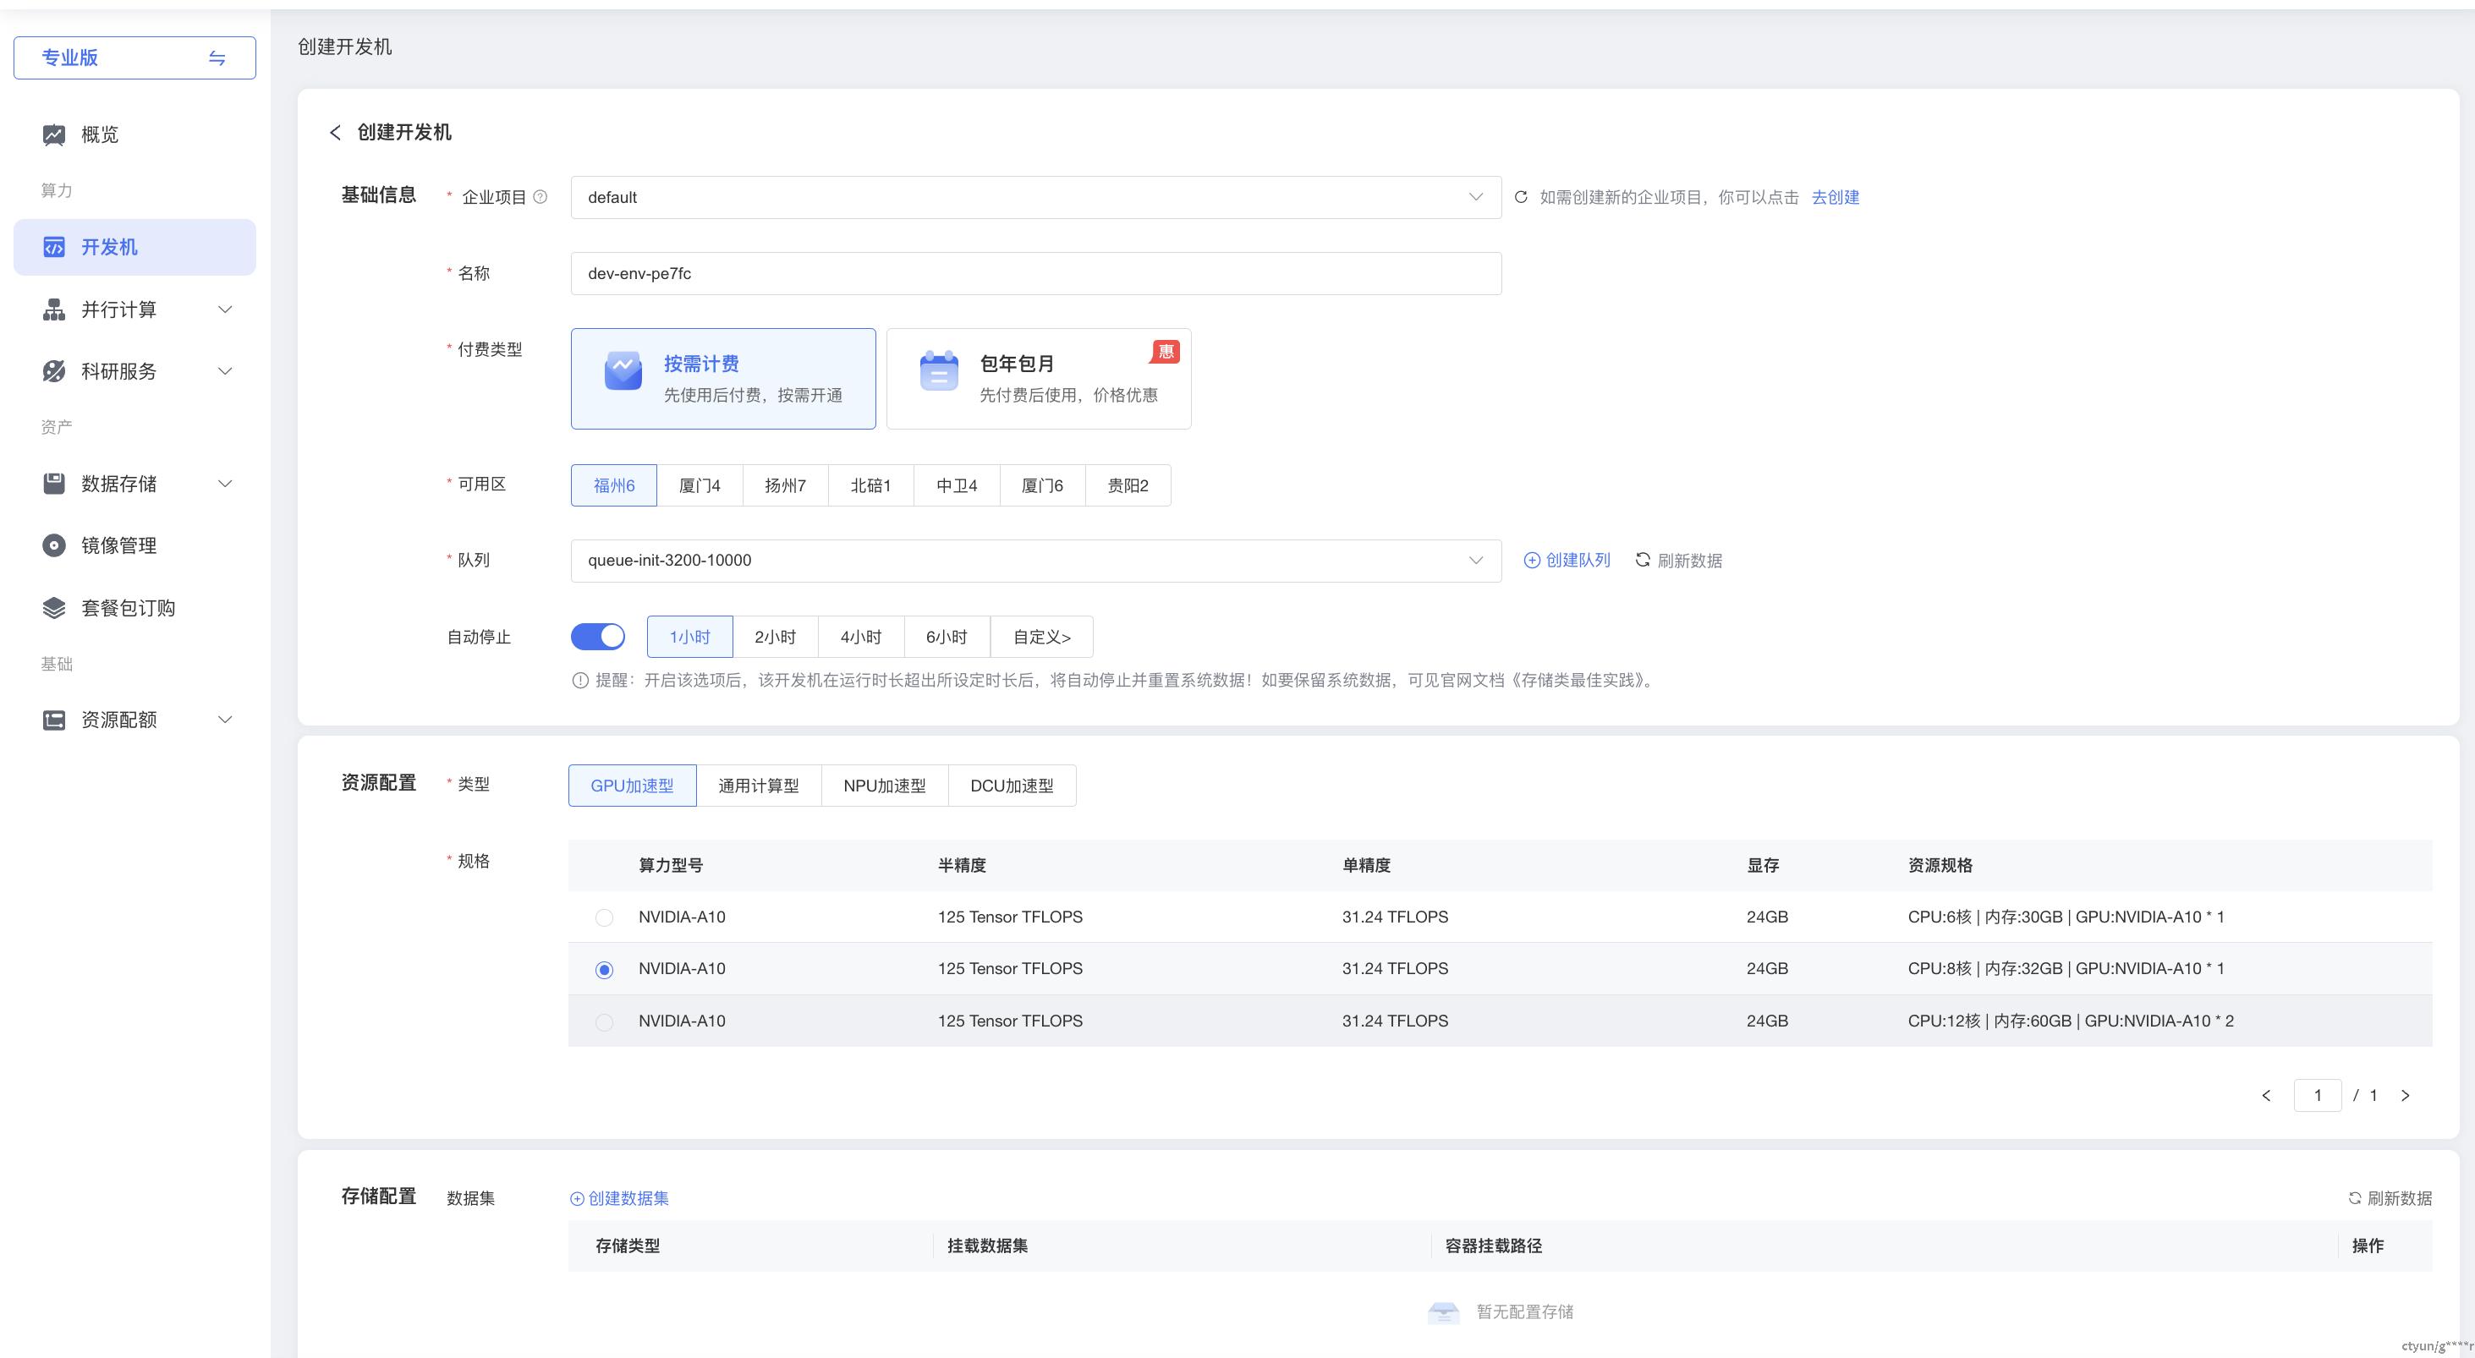
Task: Click the 去创建 link
Action: point(1836,197)
